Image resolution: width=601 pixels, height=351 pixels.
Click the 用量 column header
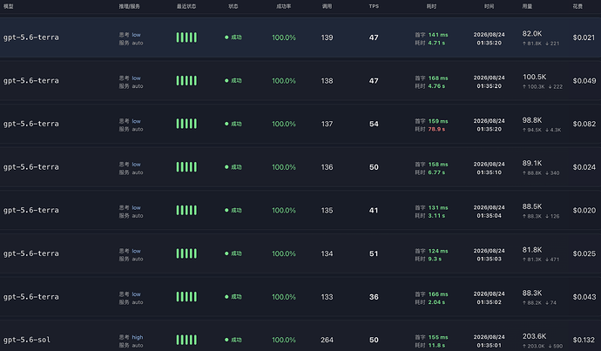(x=527, y=6)
